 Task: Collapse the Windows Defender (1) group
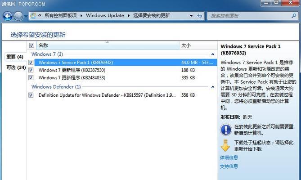point(213,87)
